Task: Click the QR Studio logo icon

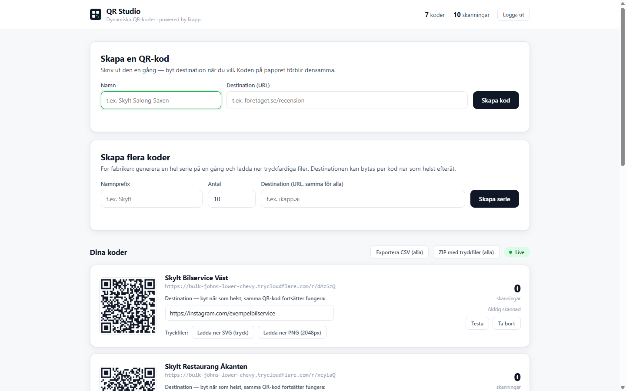Action: (x=96, y=14)
